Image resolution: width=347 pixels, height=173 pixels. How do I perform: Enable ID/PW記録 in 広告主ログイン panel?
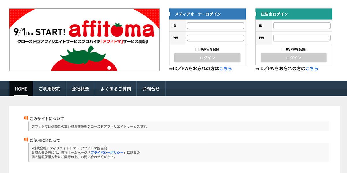(283, 49)
